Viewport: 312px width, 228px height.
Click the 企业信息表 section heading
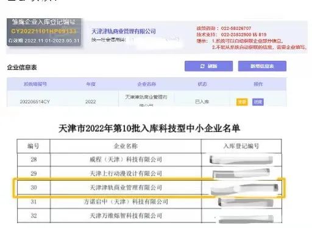point(22,67)
